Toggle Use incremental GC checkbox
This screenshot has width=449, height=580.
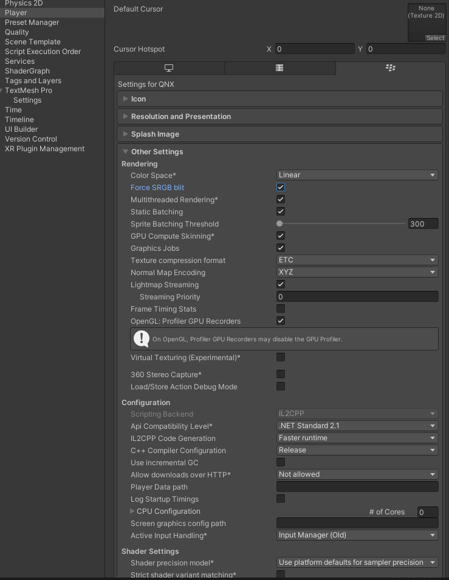(281, 463)
